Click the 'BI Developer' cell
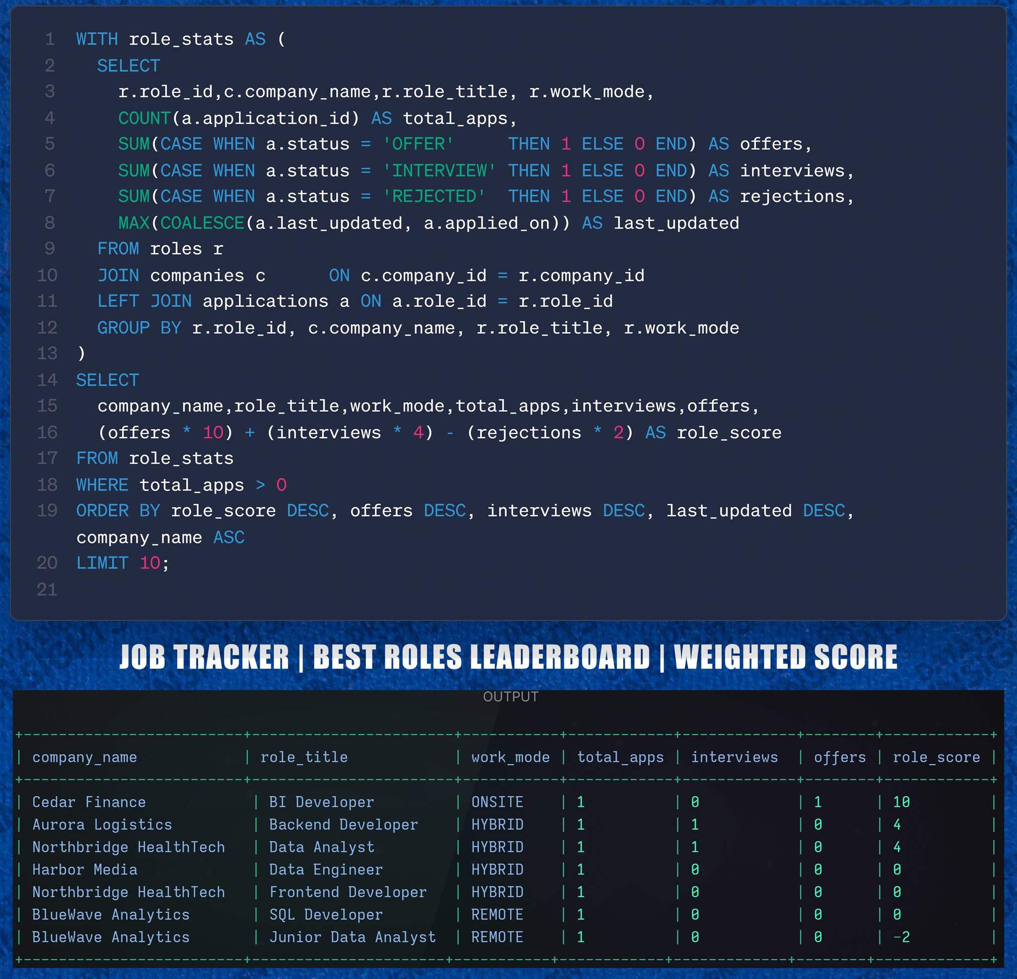 point(321,802)
